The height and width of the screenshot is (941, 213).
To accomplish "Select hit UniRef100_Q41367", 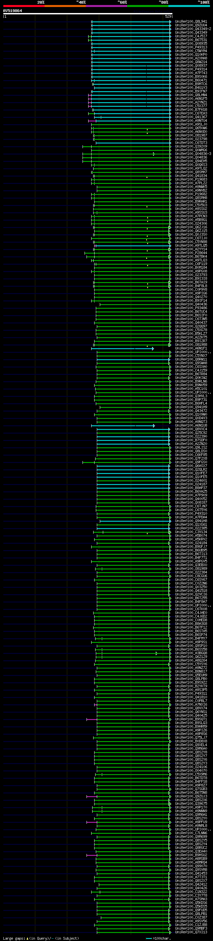I will click(x=191, y=117).
